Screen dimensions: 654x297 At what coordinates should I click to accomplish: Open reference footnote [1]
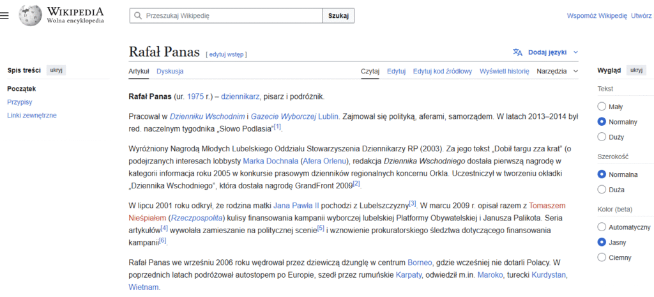[278, 127]
